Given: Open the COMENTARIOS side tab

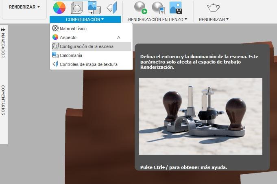Looking at the screenshot, I should point(3,100).
